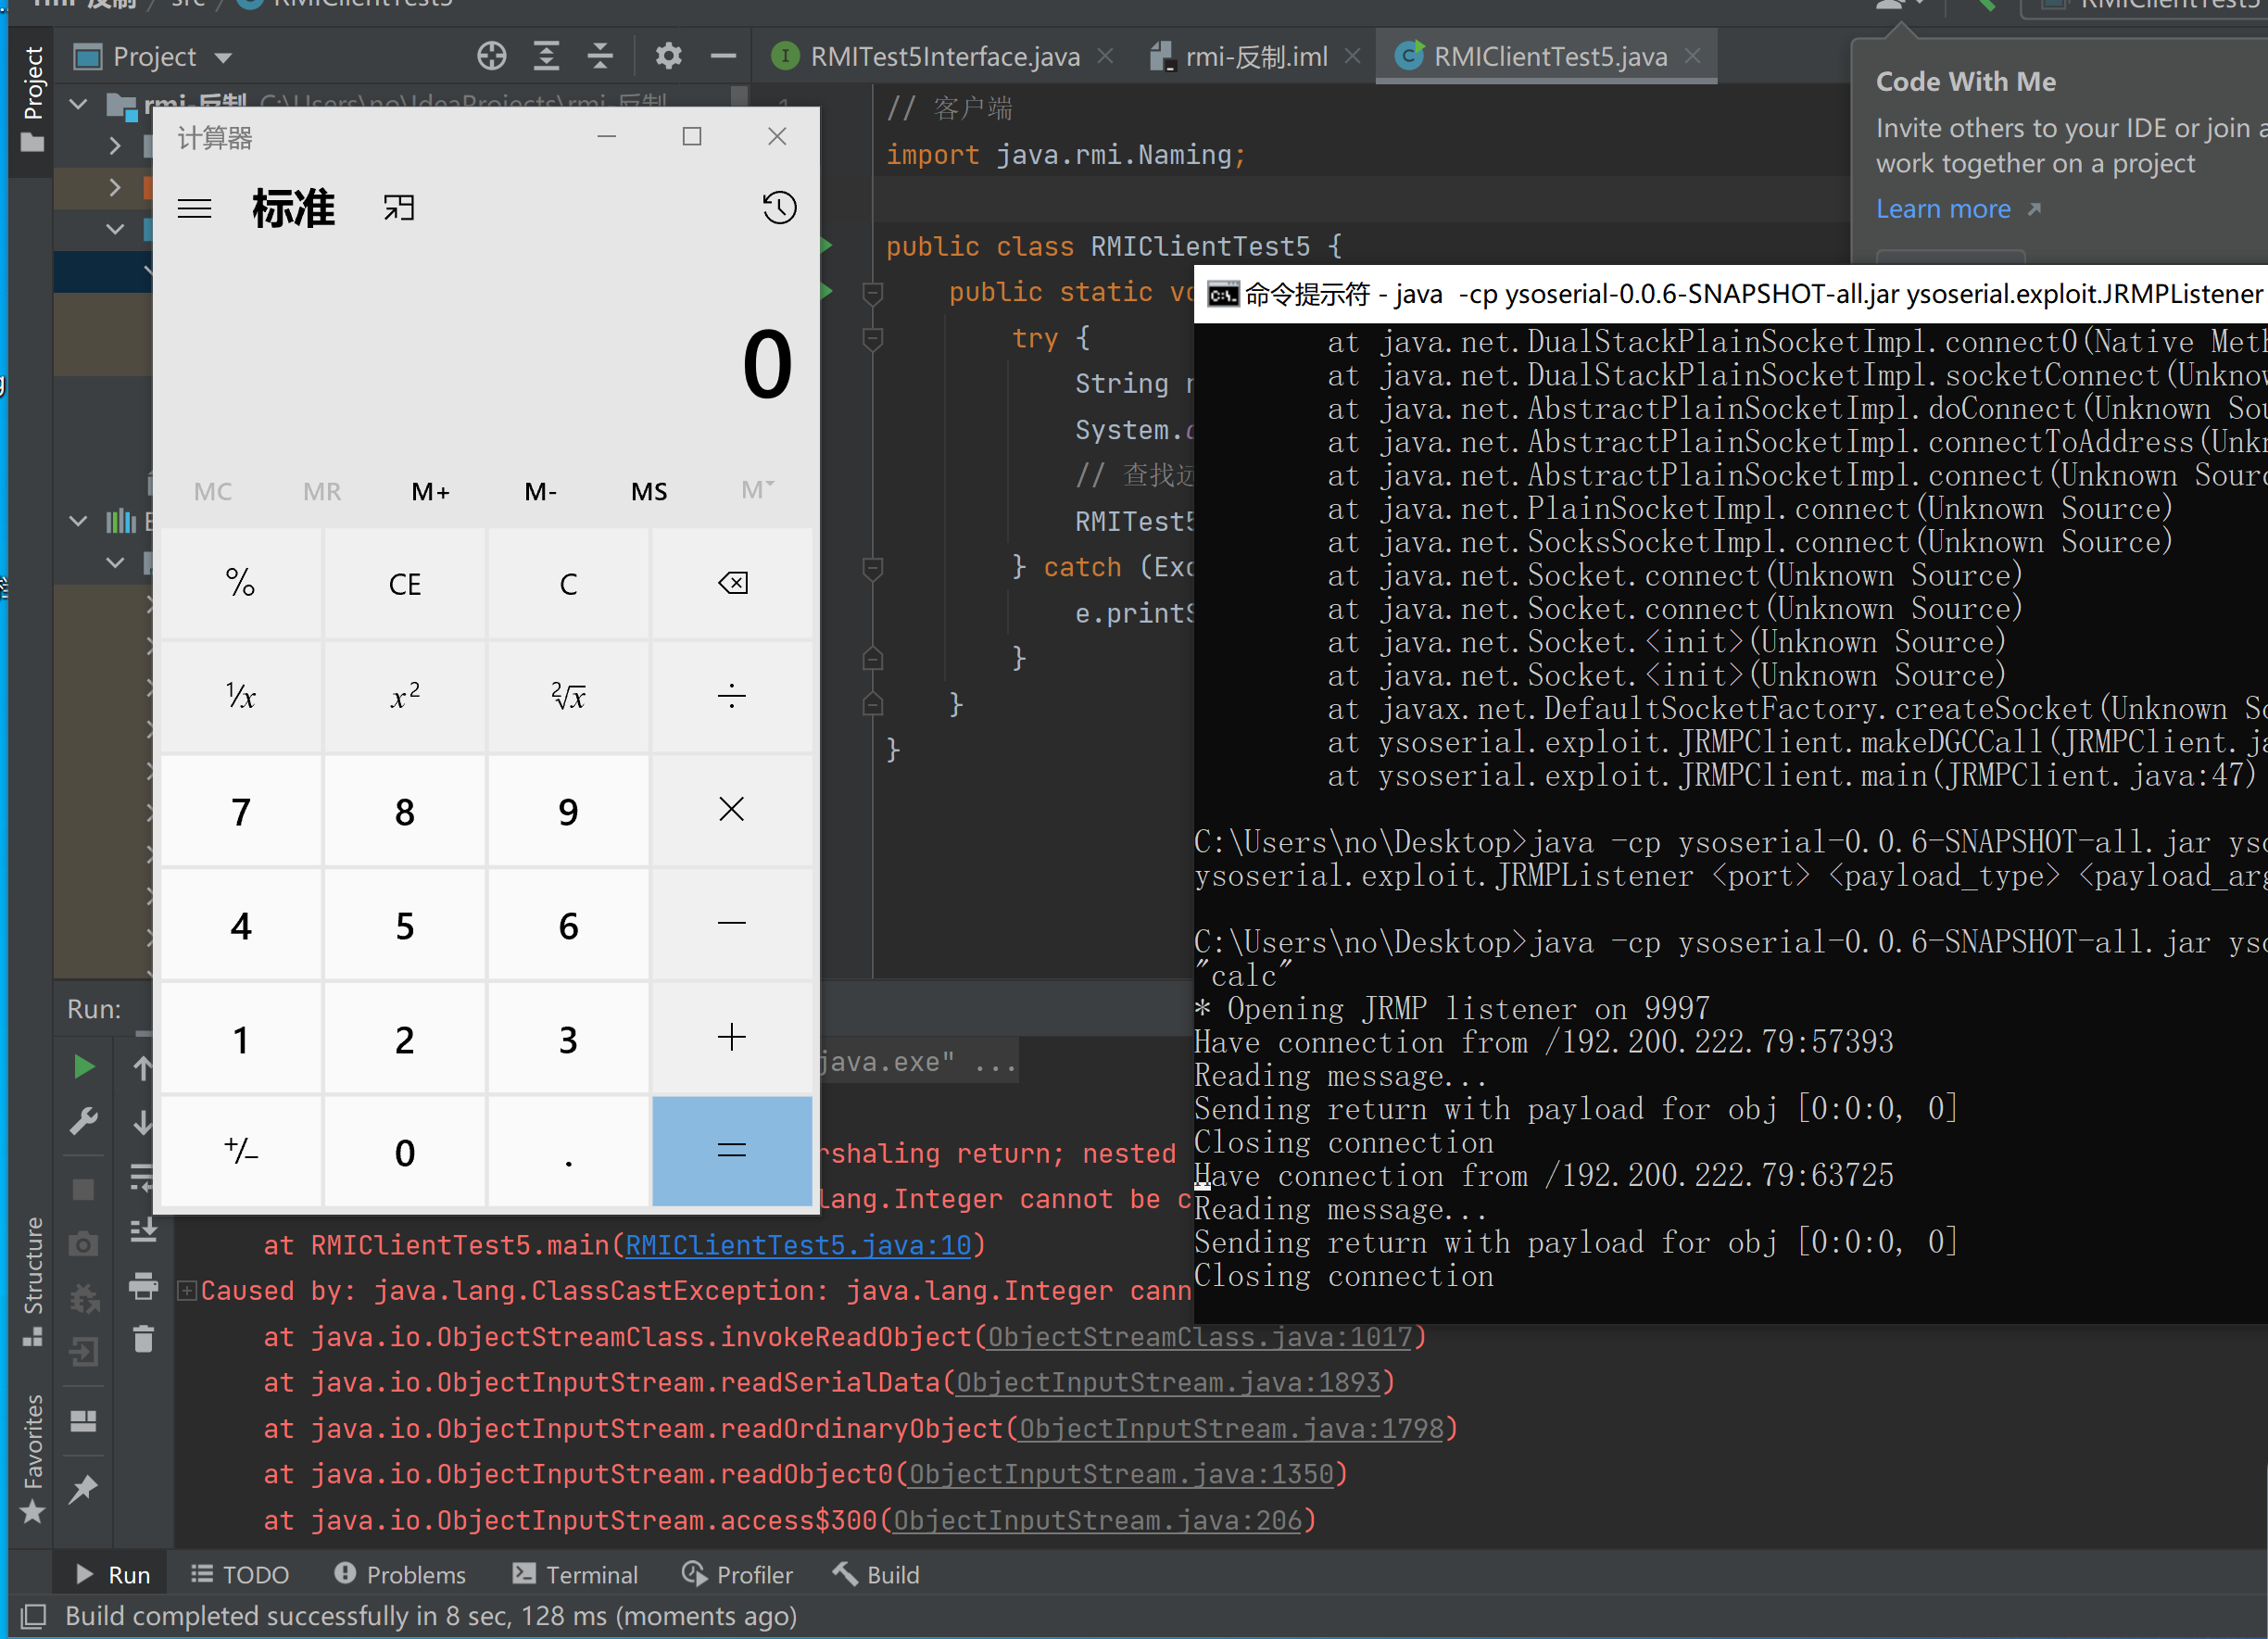
Task: Open the Run tool window tab
Action: pyautogui.click(x=112, y=1574)
